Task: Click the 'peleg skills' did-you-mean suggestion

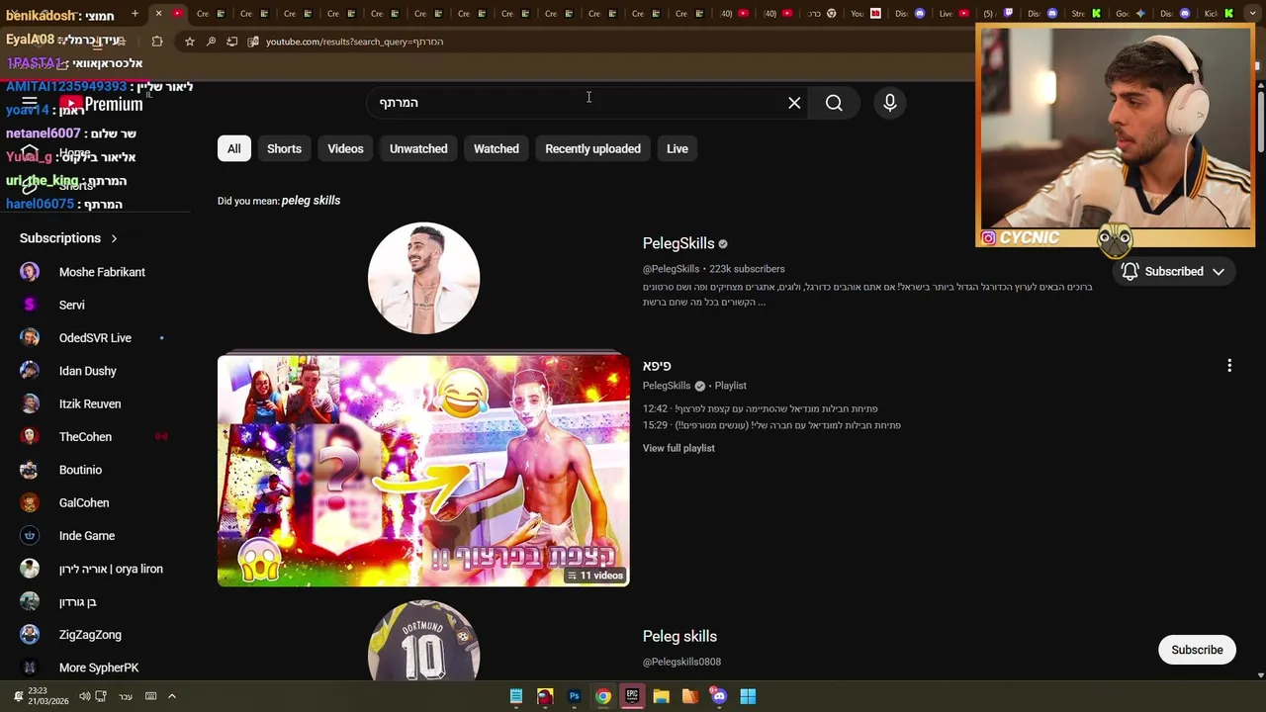Action: pos(311,201)
